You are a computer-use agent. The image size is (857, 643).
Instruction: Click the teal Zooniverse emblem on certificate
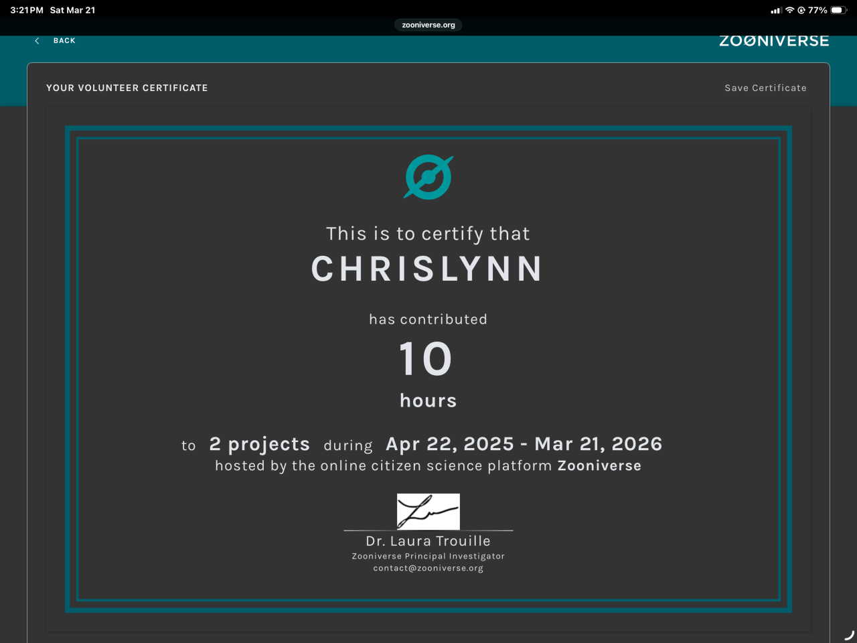click(x=428, y=177)
